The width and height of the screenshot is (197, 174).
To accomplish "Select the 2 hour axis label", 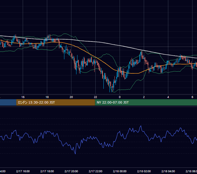I will click(144, 97).
